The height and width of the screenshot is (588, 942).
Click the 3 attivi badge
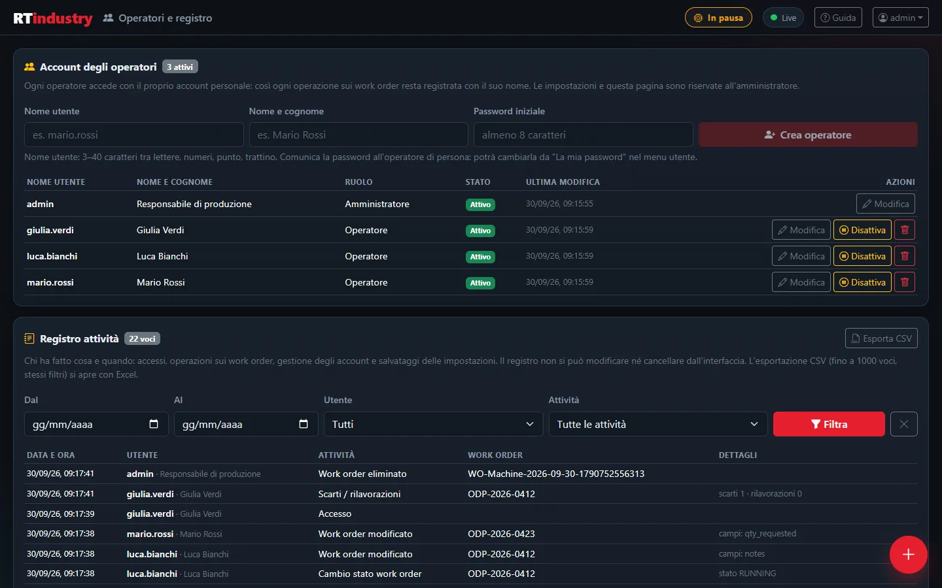pyautogui.click(x=180, y=67)
